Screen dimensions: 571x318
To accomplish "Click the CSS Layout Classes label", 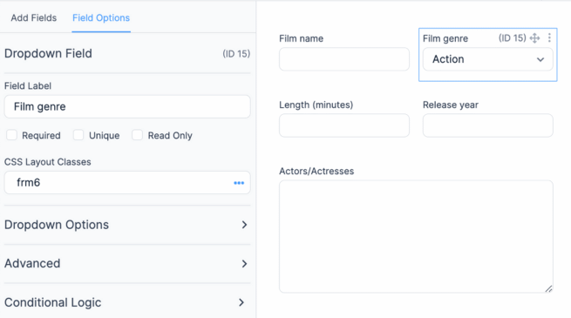I will (x=48, y=162).
